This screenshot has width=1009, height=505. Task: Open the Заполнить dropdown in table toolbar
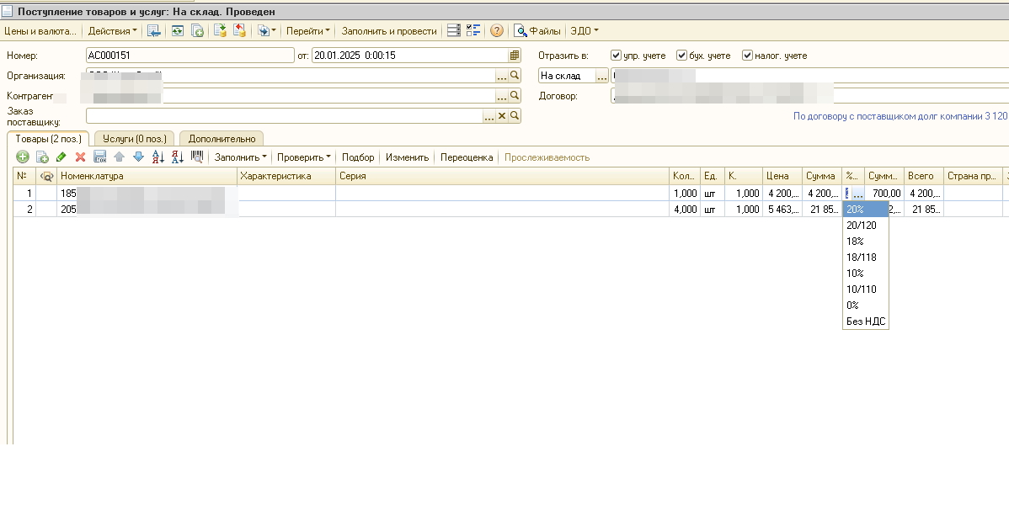point(240,157)
